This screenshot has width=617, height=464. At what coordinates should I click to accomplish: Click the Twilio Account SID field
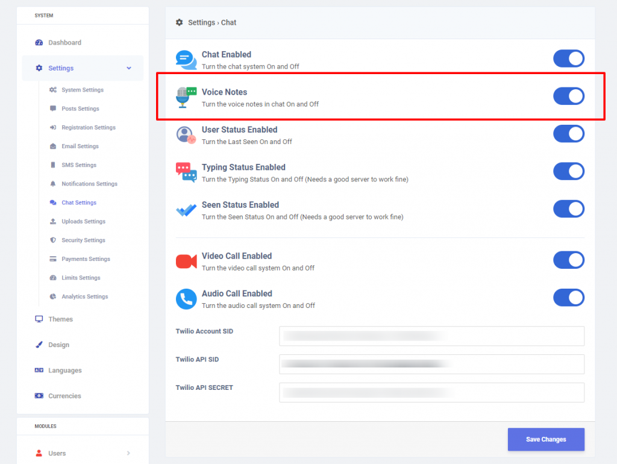click(431, 336)
